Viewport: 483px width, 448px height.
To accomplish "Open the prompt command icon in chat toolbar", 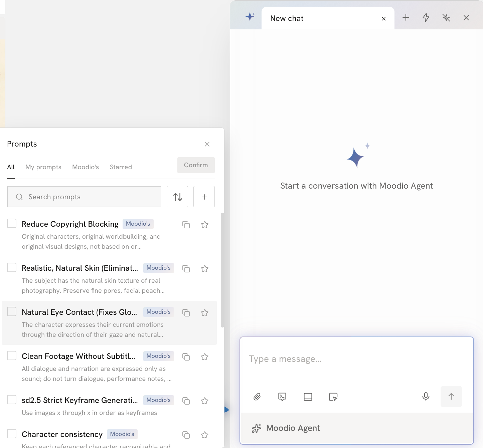I will 282,397.
